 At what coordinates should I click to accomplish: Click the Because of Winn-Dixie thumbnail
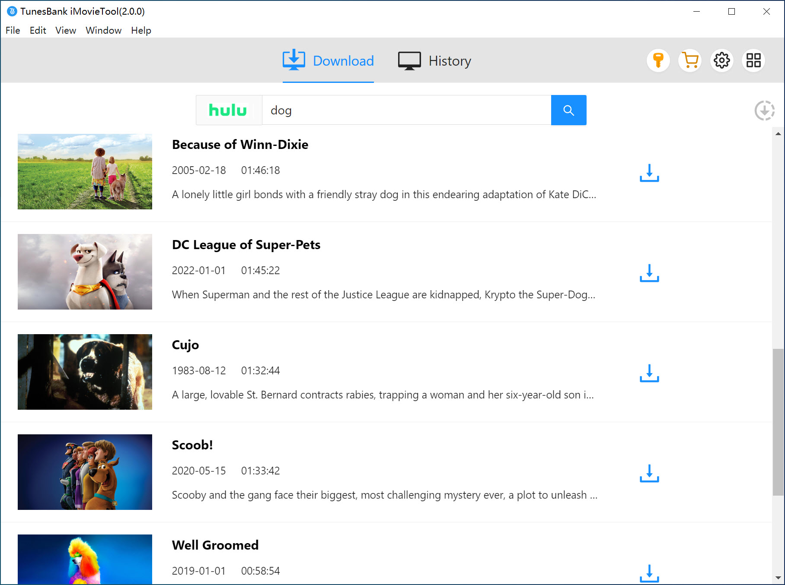point(85,171)
